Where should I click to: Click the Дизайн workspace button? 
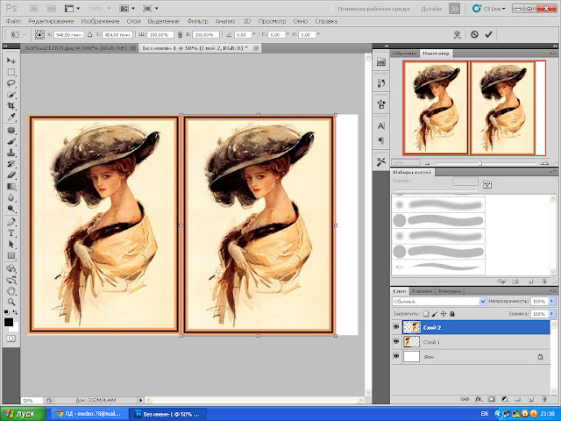[432, 7]
